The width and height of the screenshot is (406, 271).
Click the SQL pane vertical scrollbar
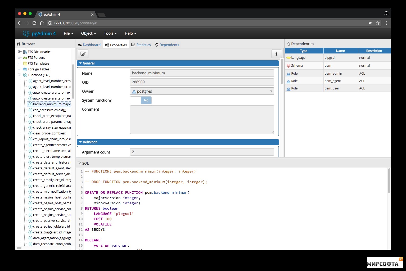pos(389,181)
